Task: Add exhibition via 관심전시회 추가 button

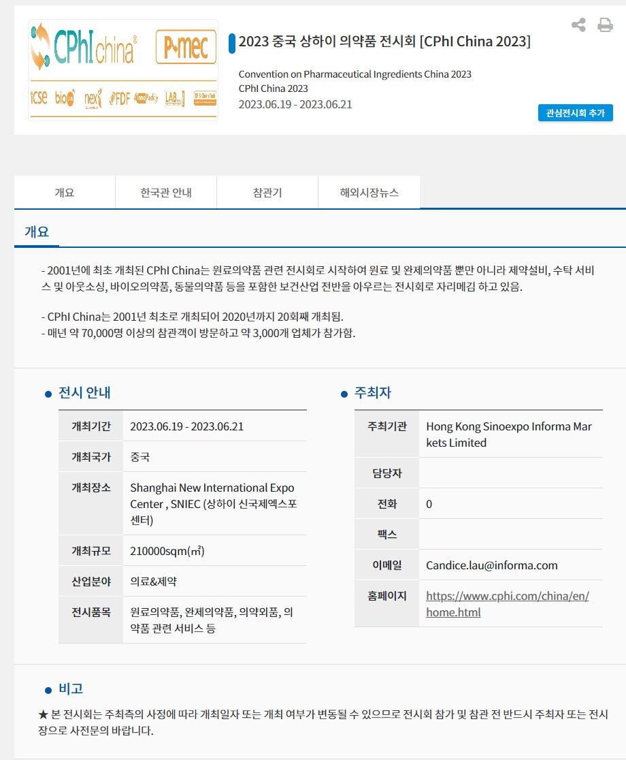Action: [x=575, y=113]
